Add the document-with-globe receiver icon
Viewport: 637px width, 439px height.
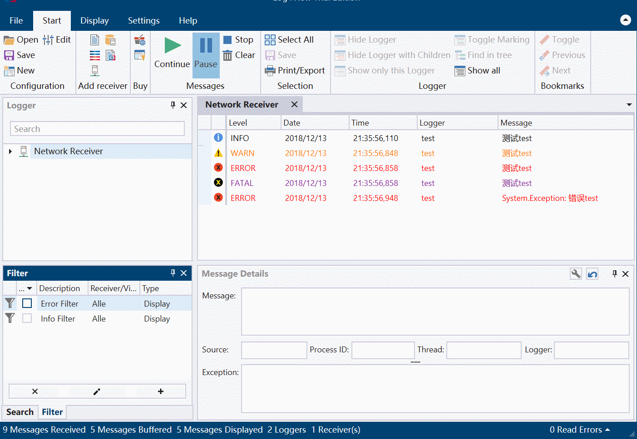pyautogui.click(x=110, y=55)
